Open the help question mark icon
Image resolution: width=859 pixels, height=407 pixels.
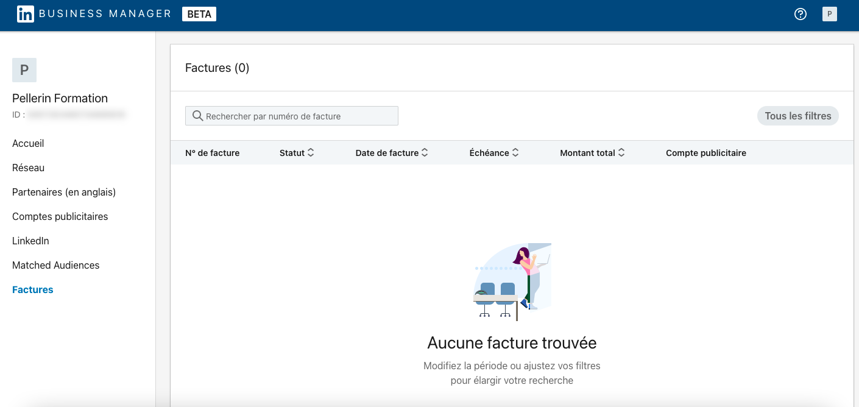(801, 14)
